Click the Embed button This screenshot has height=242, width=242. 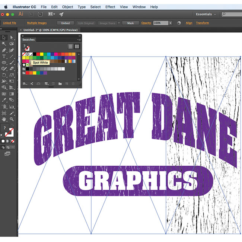(66, 23)
